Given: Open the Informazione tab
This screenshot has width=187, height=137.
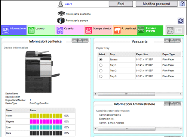Looking at the screenshot, I should 14,30.
